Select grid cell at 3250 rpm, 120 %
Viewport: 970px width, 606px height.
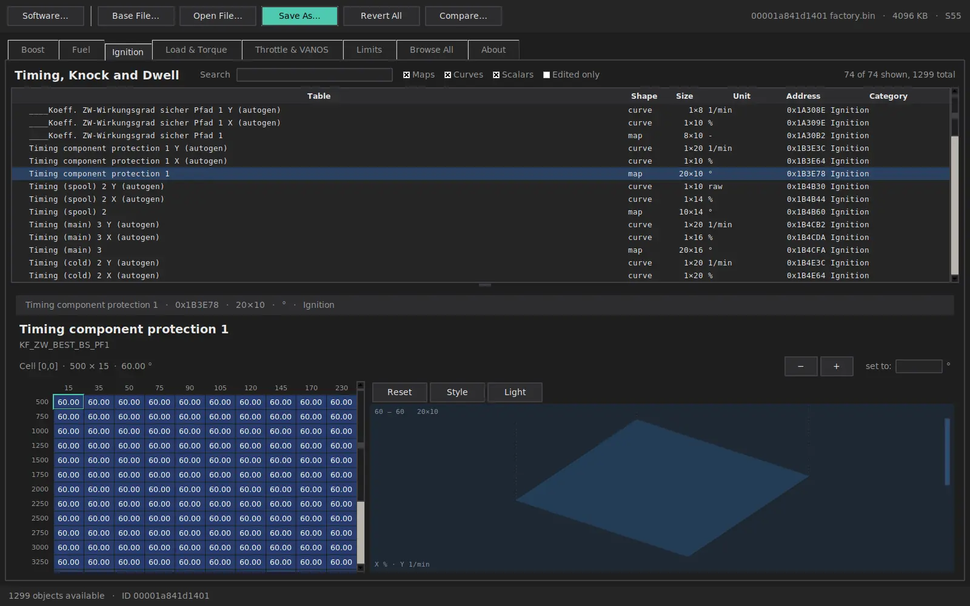(250, 562)
